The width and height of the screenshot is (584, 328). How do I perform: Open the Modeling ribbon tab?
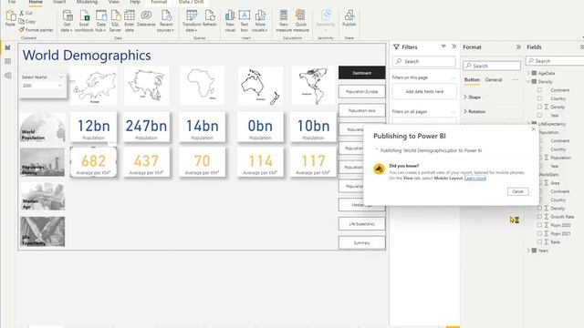coord(87,2)
